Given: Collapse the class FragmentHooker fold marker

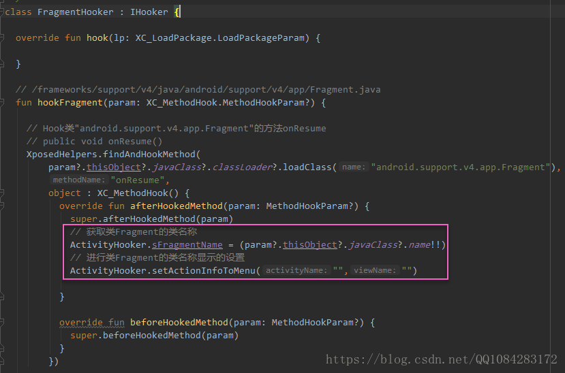Looking at the screenshot, I should point(2,12).
